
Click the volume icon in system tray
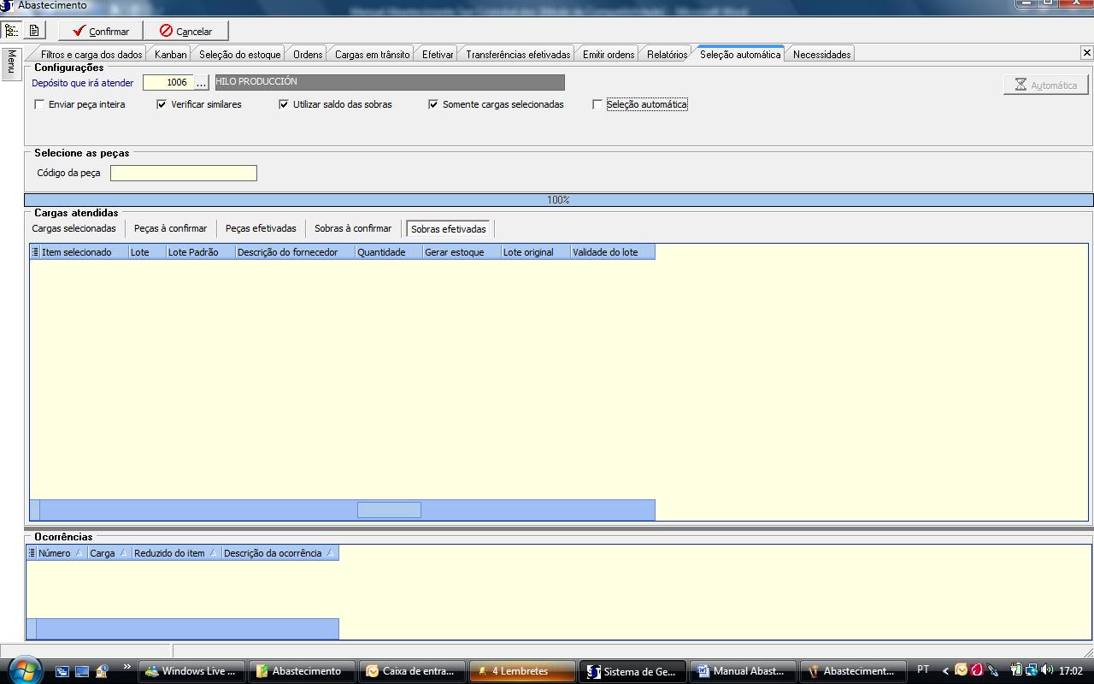click(x=1047, y=670)
